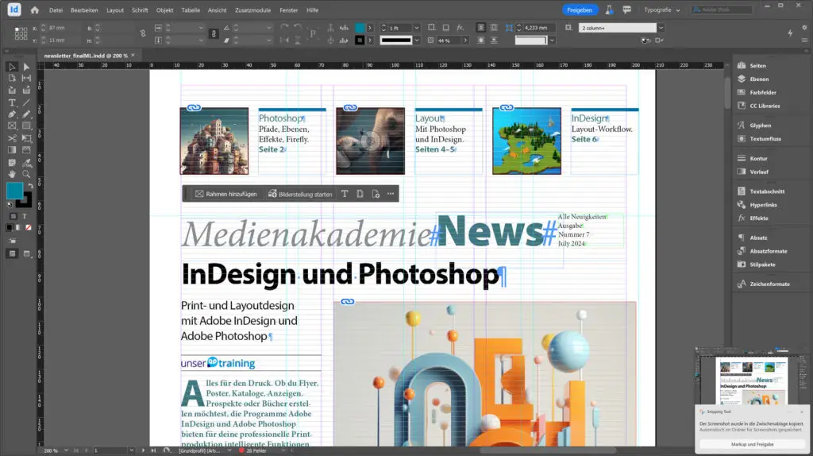The height and width of the screenshot is (456, 813).
Task: Open the stroke style dropdown
Action: tap(416, 41)
